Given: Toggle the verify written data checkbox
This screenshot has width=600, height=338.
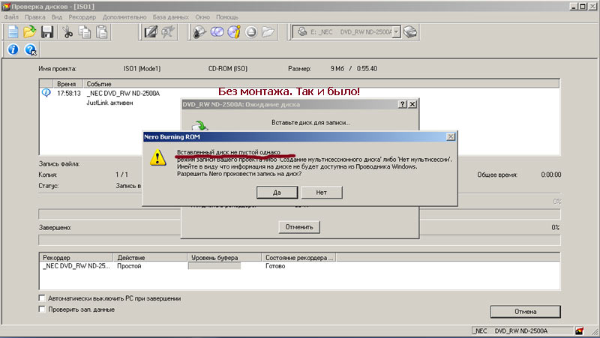Looking at the screenshot, I should pos(42,310).
